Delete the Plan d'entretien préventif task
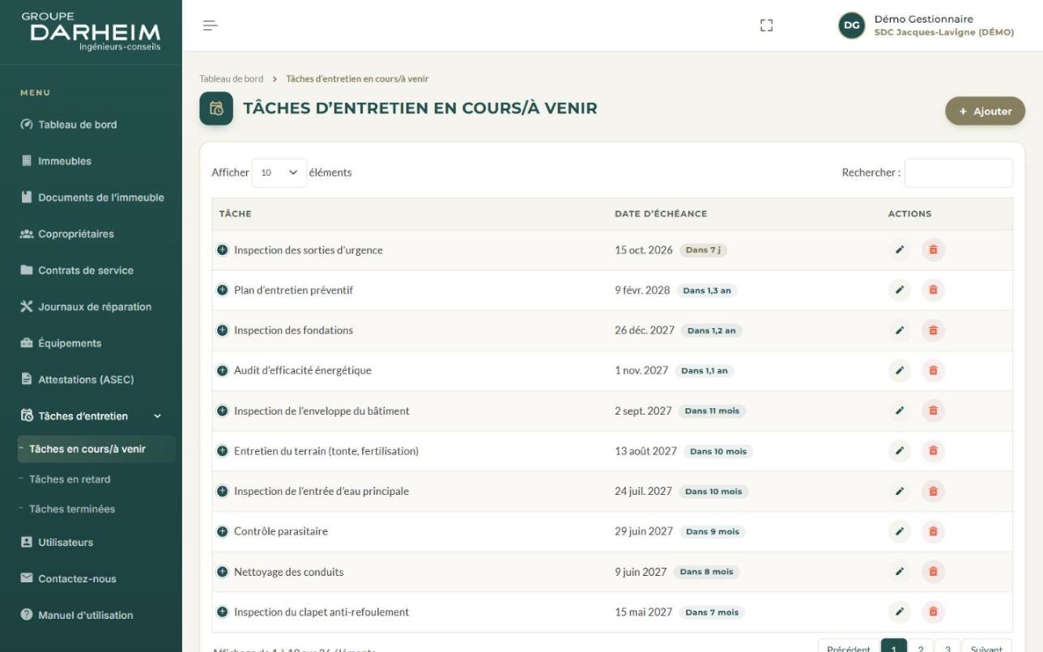This screenshot has width=1043, height=652. pyautogui.click(x=933, y=290)
